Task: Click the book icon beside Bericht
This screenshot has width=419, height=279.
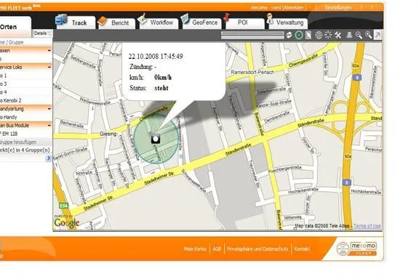Action: point(103,21)
